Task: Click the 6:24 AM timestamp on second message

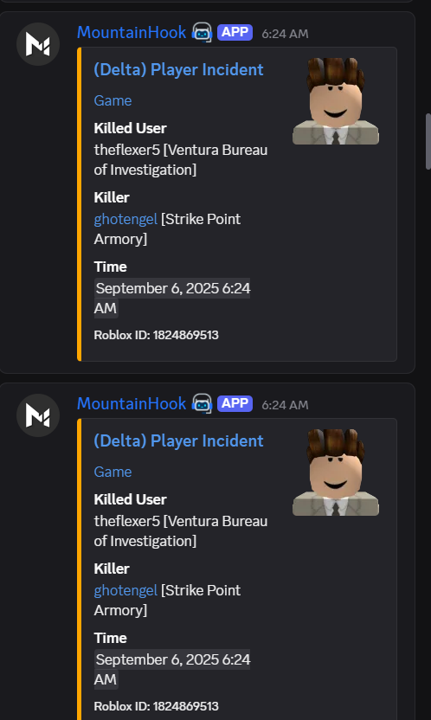Action: [285, 405]
